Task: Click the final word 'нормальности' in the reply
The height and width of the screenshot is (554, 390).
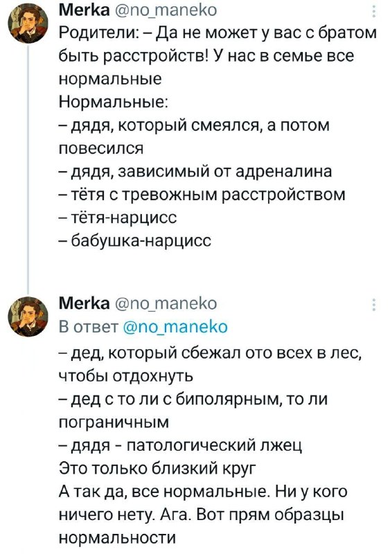Action: (x=117, y=537)
